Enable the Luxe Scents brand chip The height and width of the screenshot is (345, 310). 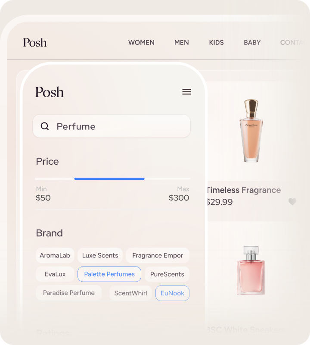coord(100,255)
